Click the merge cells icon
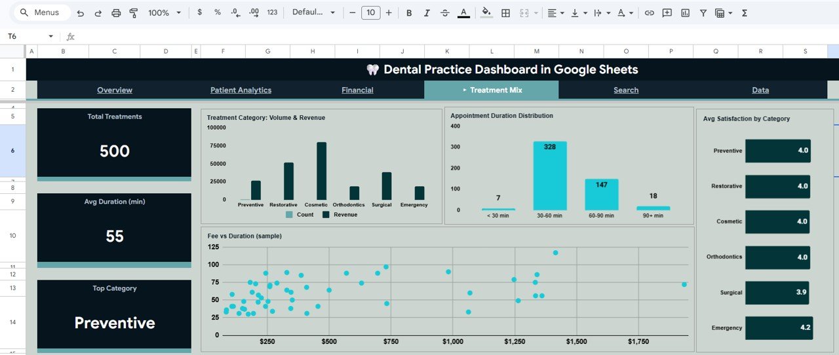The image size is (839, 355). pos(524,12)
